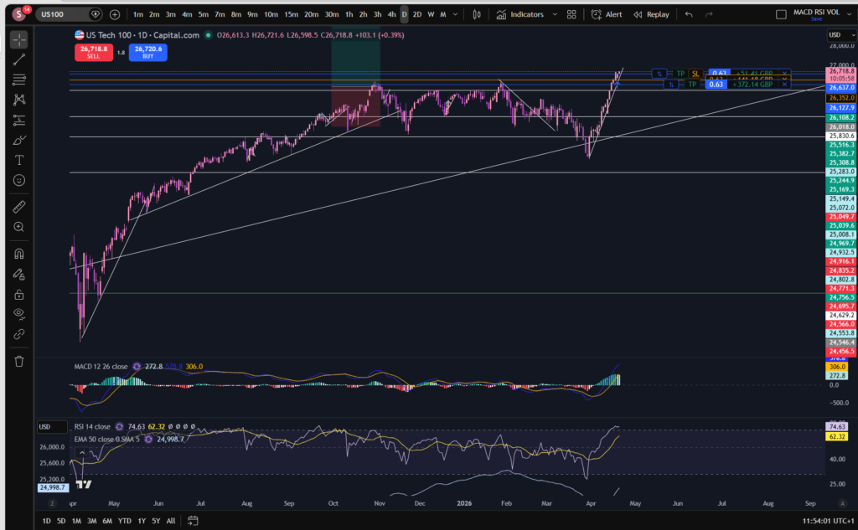This screenshot has height=530, width=858.
Task: Click the brush drawing tool
Action: tap(19, 141)
